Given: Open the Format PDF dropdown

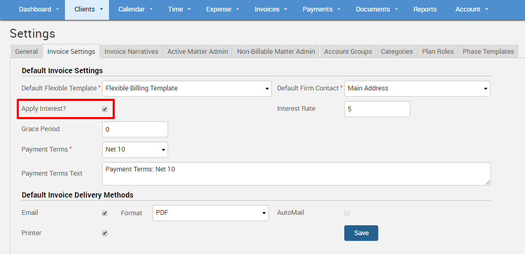Looking at the screenshot, I should click(211, 213).
